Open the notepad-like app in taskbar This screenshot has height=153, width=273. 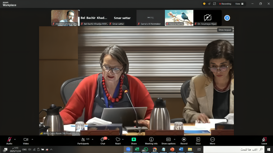(x=163, y=149)
